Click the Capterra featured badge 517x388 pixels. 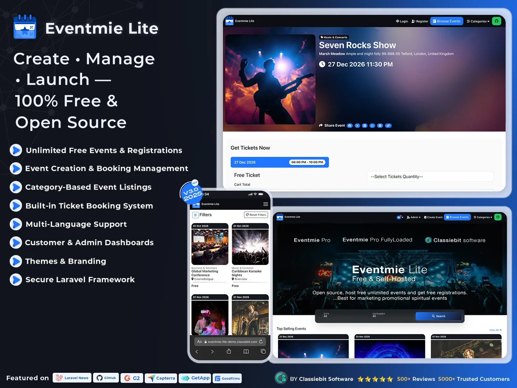[161, 378]
